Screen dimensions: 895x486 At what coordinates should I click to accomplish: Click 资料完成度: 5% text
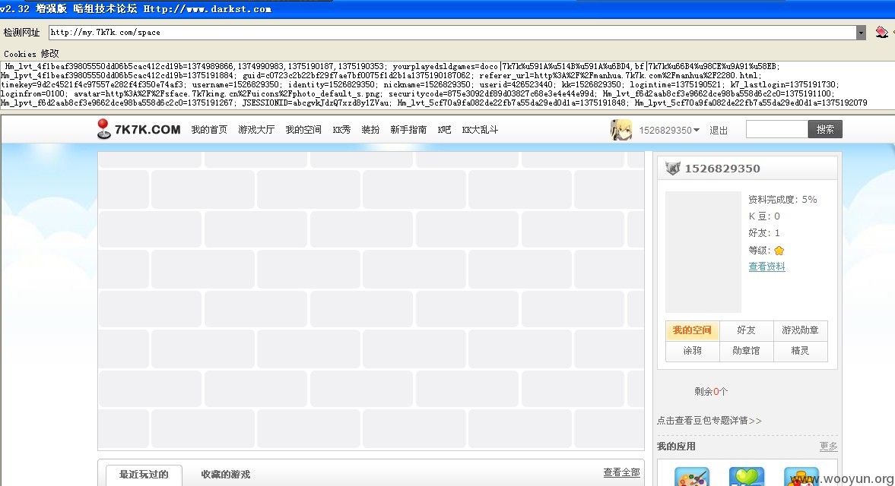click(x=782, y=200)
